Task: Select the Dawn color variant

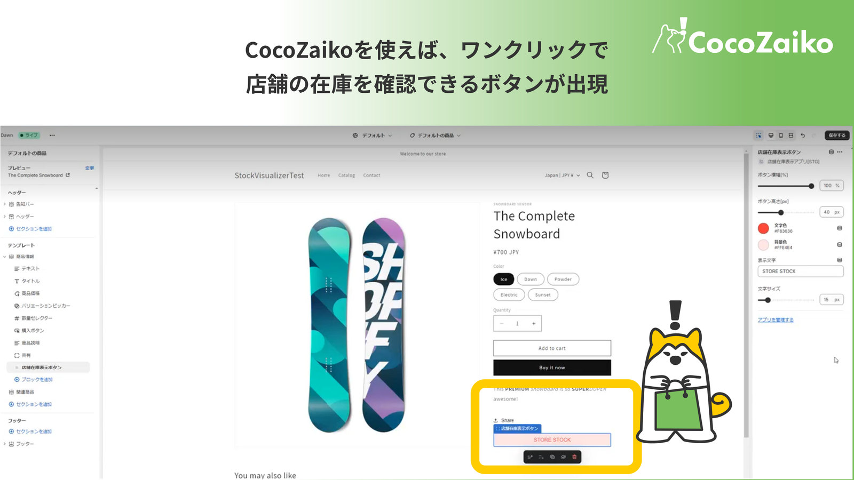Action: pos(531,279)
